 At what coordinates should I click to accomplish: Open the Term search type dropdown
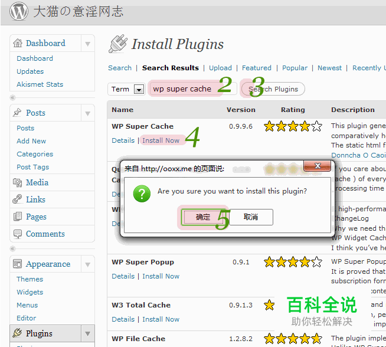click(126, 89)
